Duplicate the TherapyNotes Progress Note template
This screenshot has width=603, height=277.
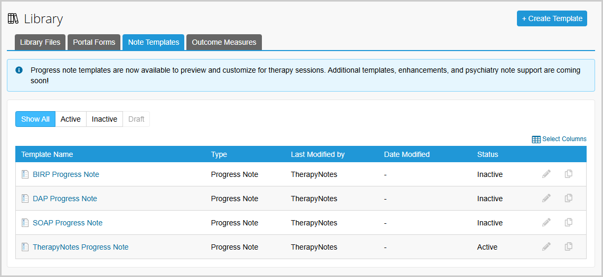569,246
